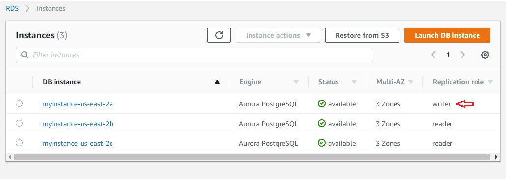Click the Instances breadcrumb item
Viewport: 506px width, 179px height.
51,8
